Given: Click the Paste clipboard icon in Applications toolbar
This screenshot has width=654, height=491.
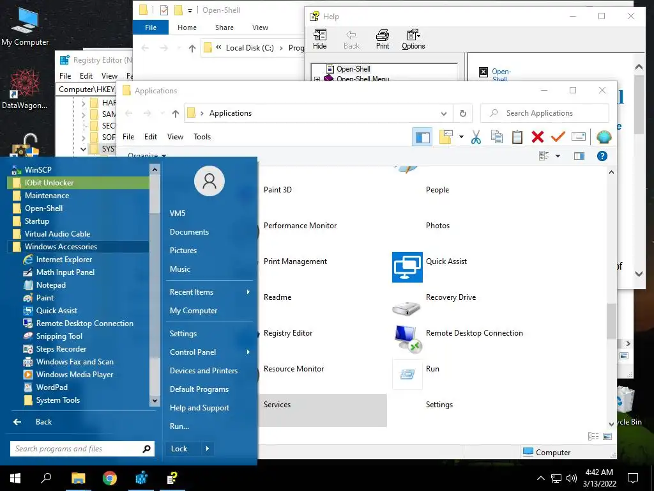Looking at the screenshot, I should (517, 137).
